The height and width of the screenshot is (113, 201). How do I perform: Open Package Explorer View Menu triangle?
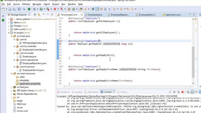pos(44,14)
